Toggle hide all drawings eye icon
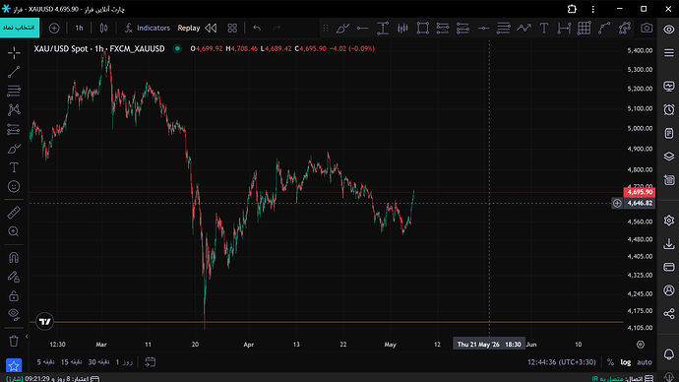679x382 pixels. (14, 314)
